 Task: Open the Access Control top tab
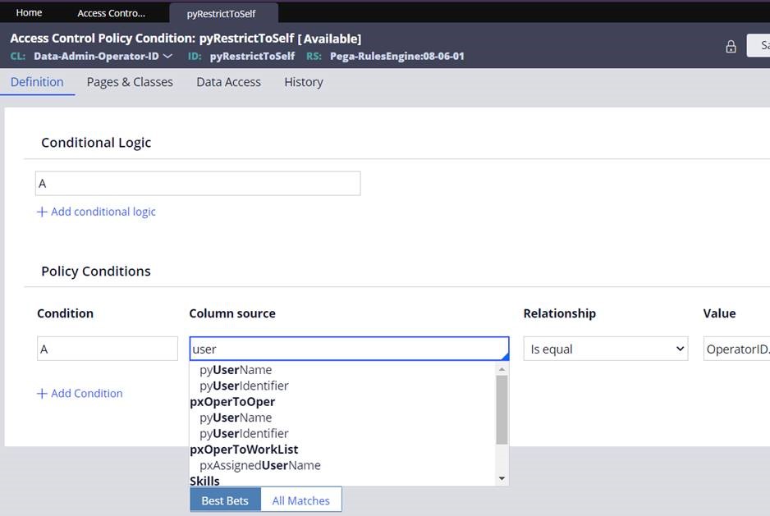click(x=111, y=13)
